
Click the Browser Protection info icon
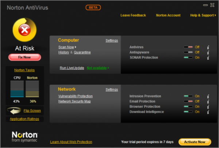point(208,107)
